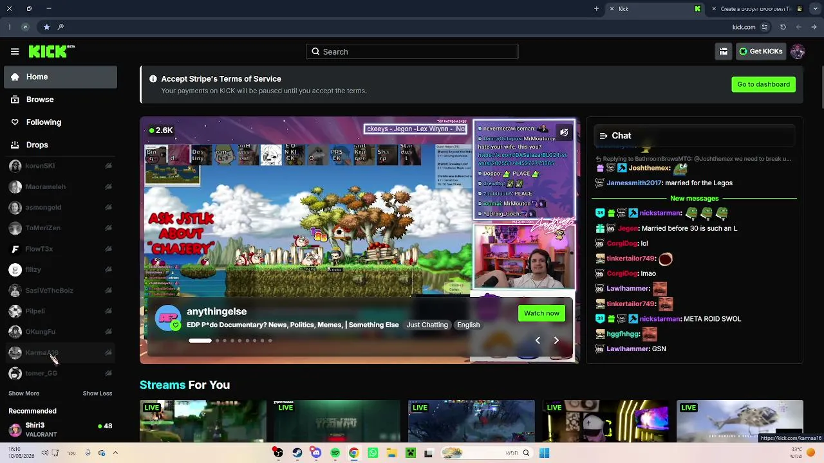Click the featured stream video preview
The height and width of the screenshot is (463, 824).
(x=359, y=240)
